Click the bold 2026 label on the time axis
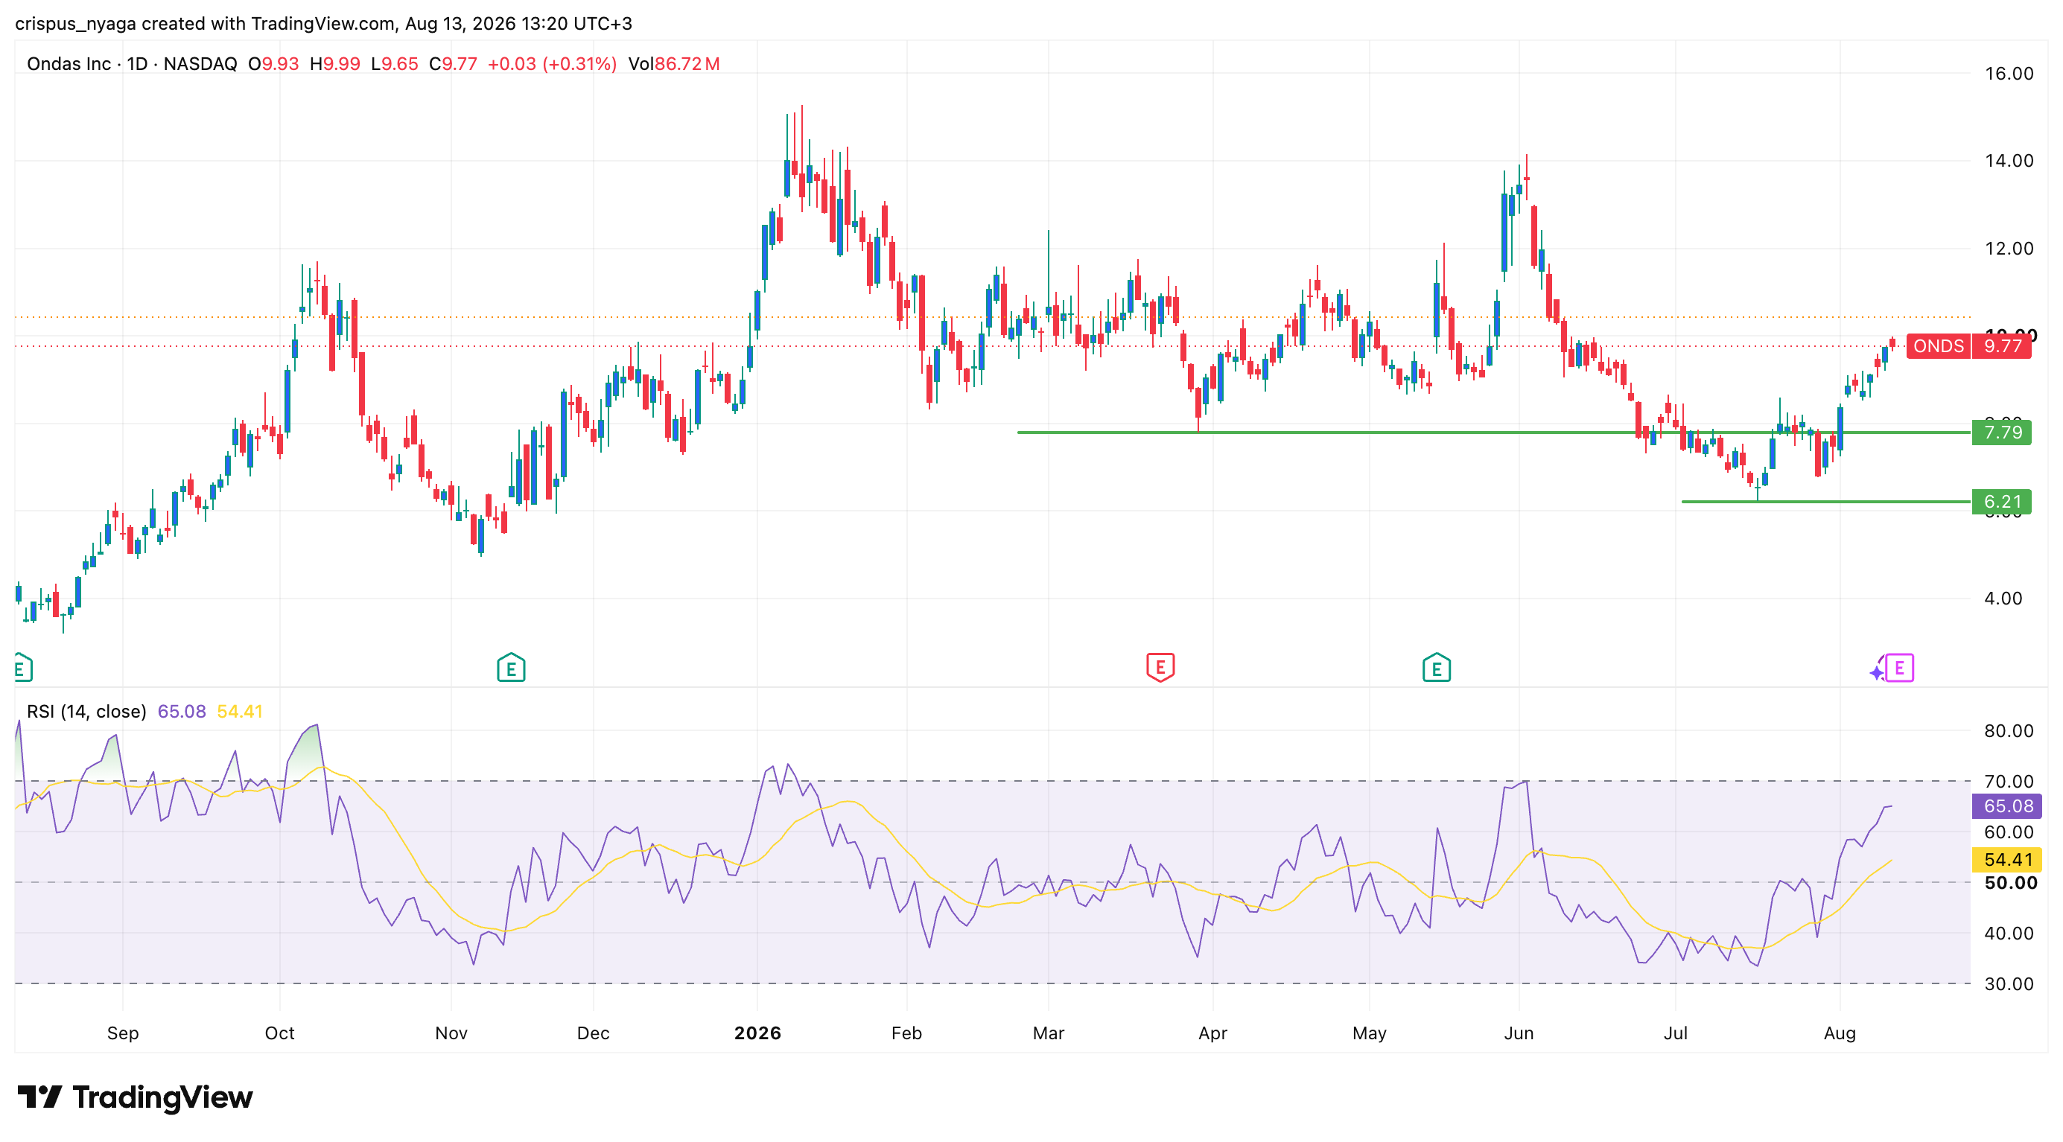Screen dimensions: 2063x1142 (x=757, y=1033)
